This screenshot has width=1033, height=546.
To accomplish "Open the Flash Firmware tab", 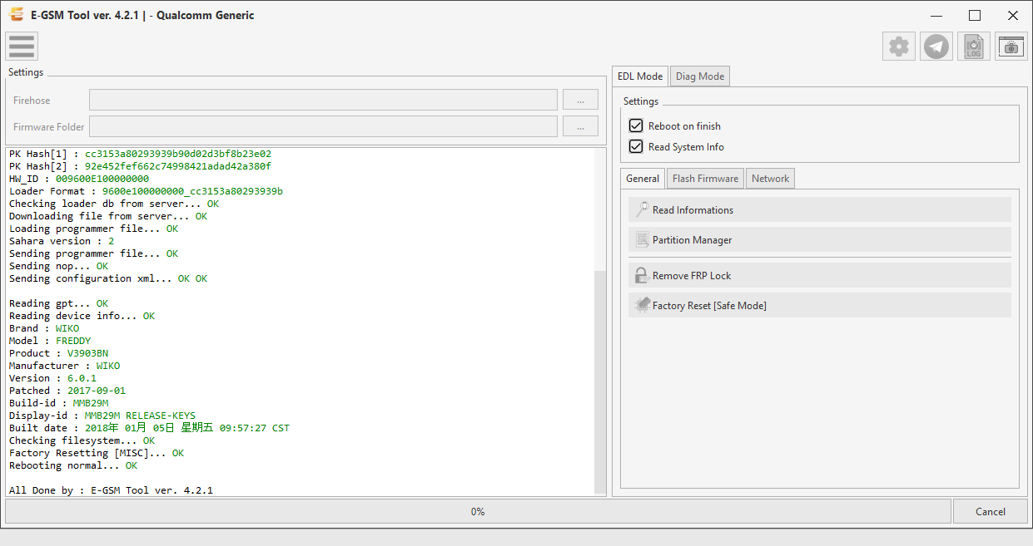I will [705, 178].
